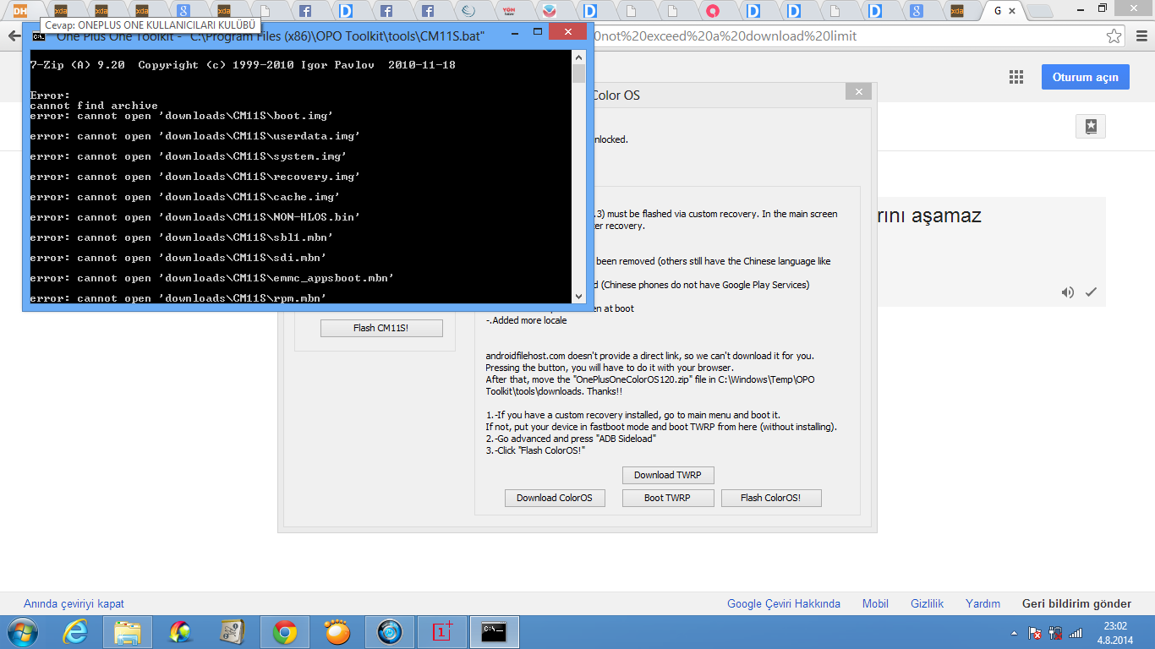Open Chrome's hamburger menu
The width and height of the screenshot is (1155, 649).
pyautogui.click(x=1141, y=36)
